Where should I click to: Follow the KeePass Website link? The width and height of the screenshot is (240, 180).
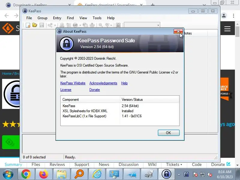(73, 83)
